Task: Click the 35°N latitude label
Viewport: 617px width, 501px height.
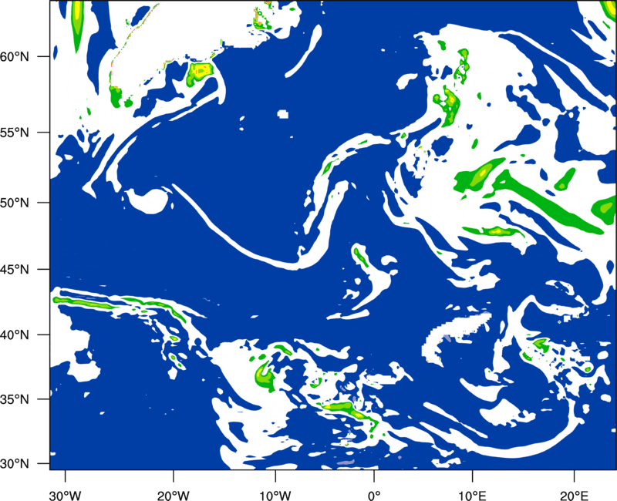Action: coord(15,399)
